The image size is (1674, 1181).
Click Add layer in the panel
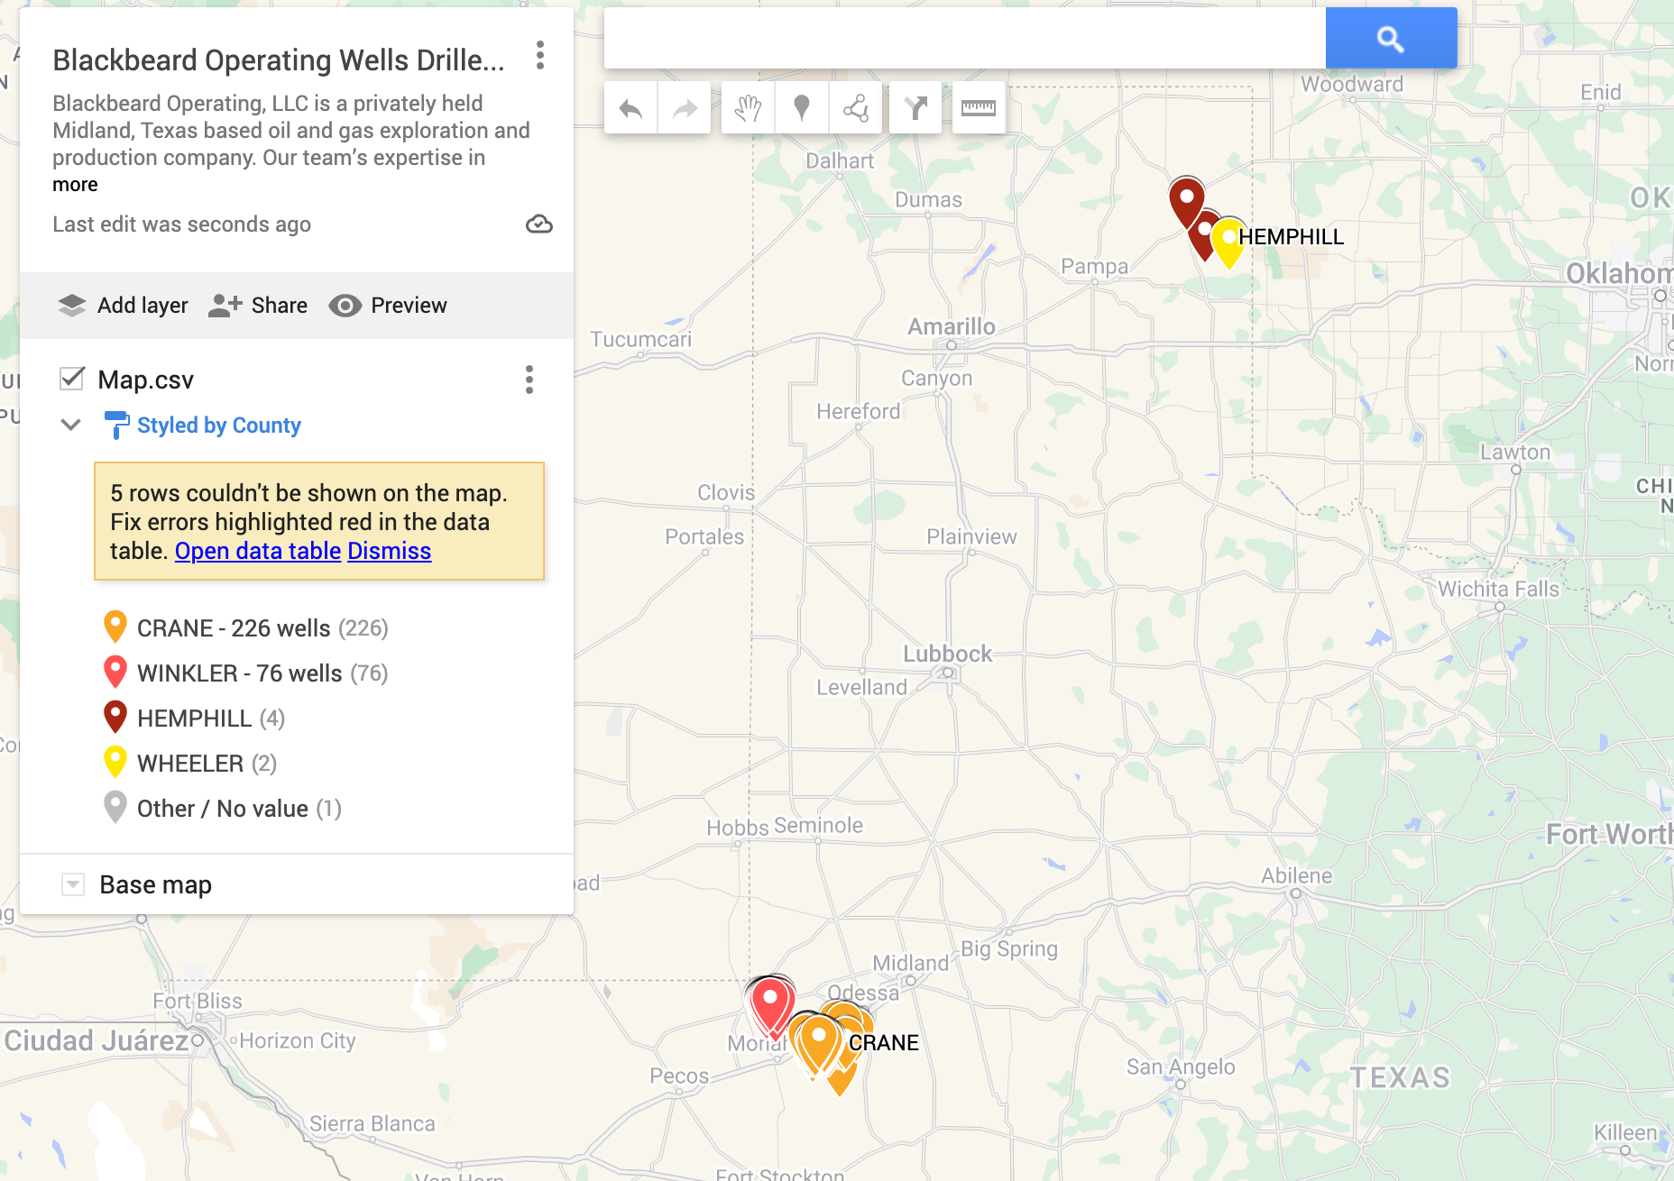[x=124, y=306]
